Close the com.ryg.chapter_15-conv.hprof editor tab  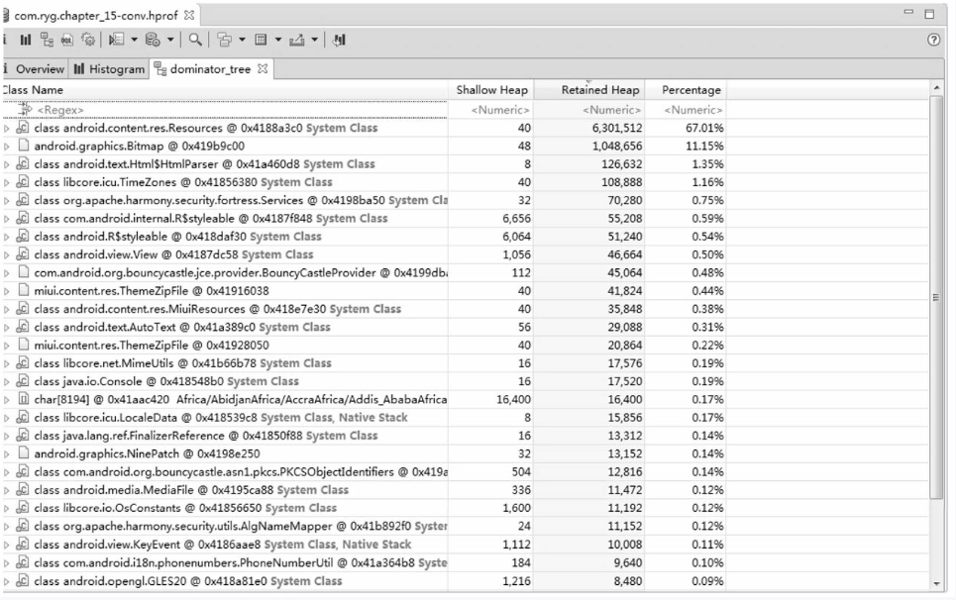[189, 15]
